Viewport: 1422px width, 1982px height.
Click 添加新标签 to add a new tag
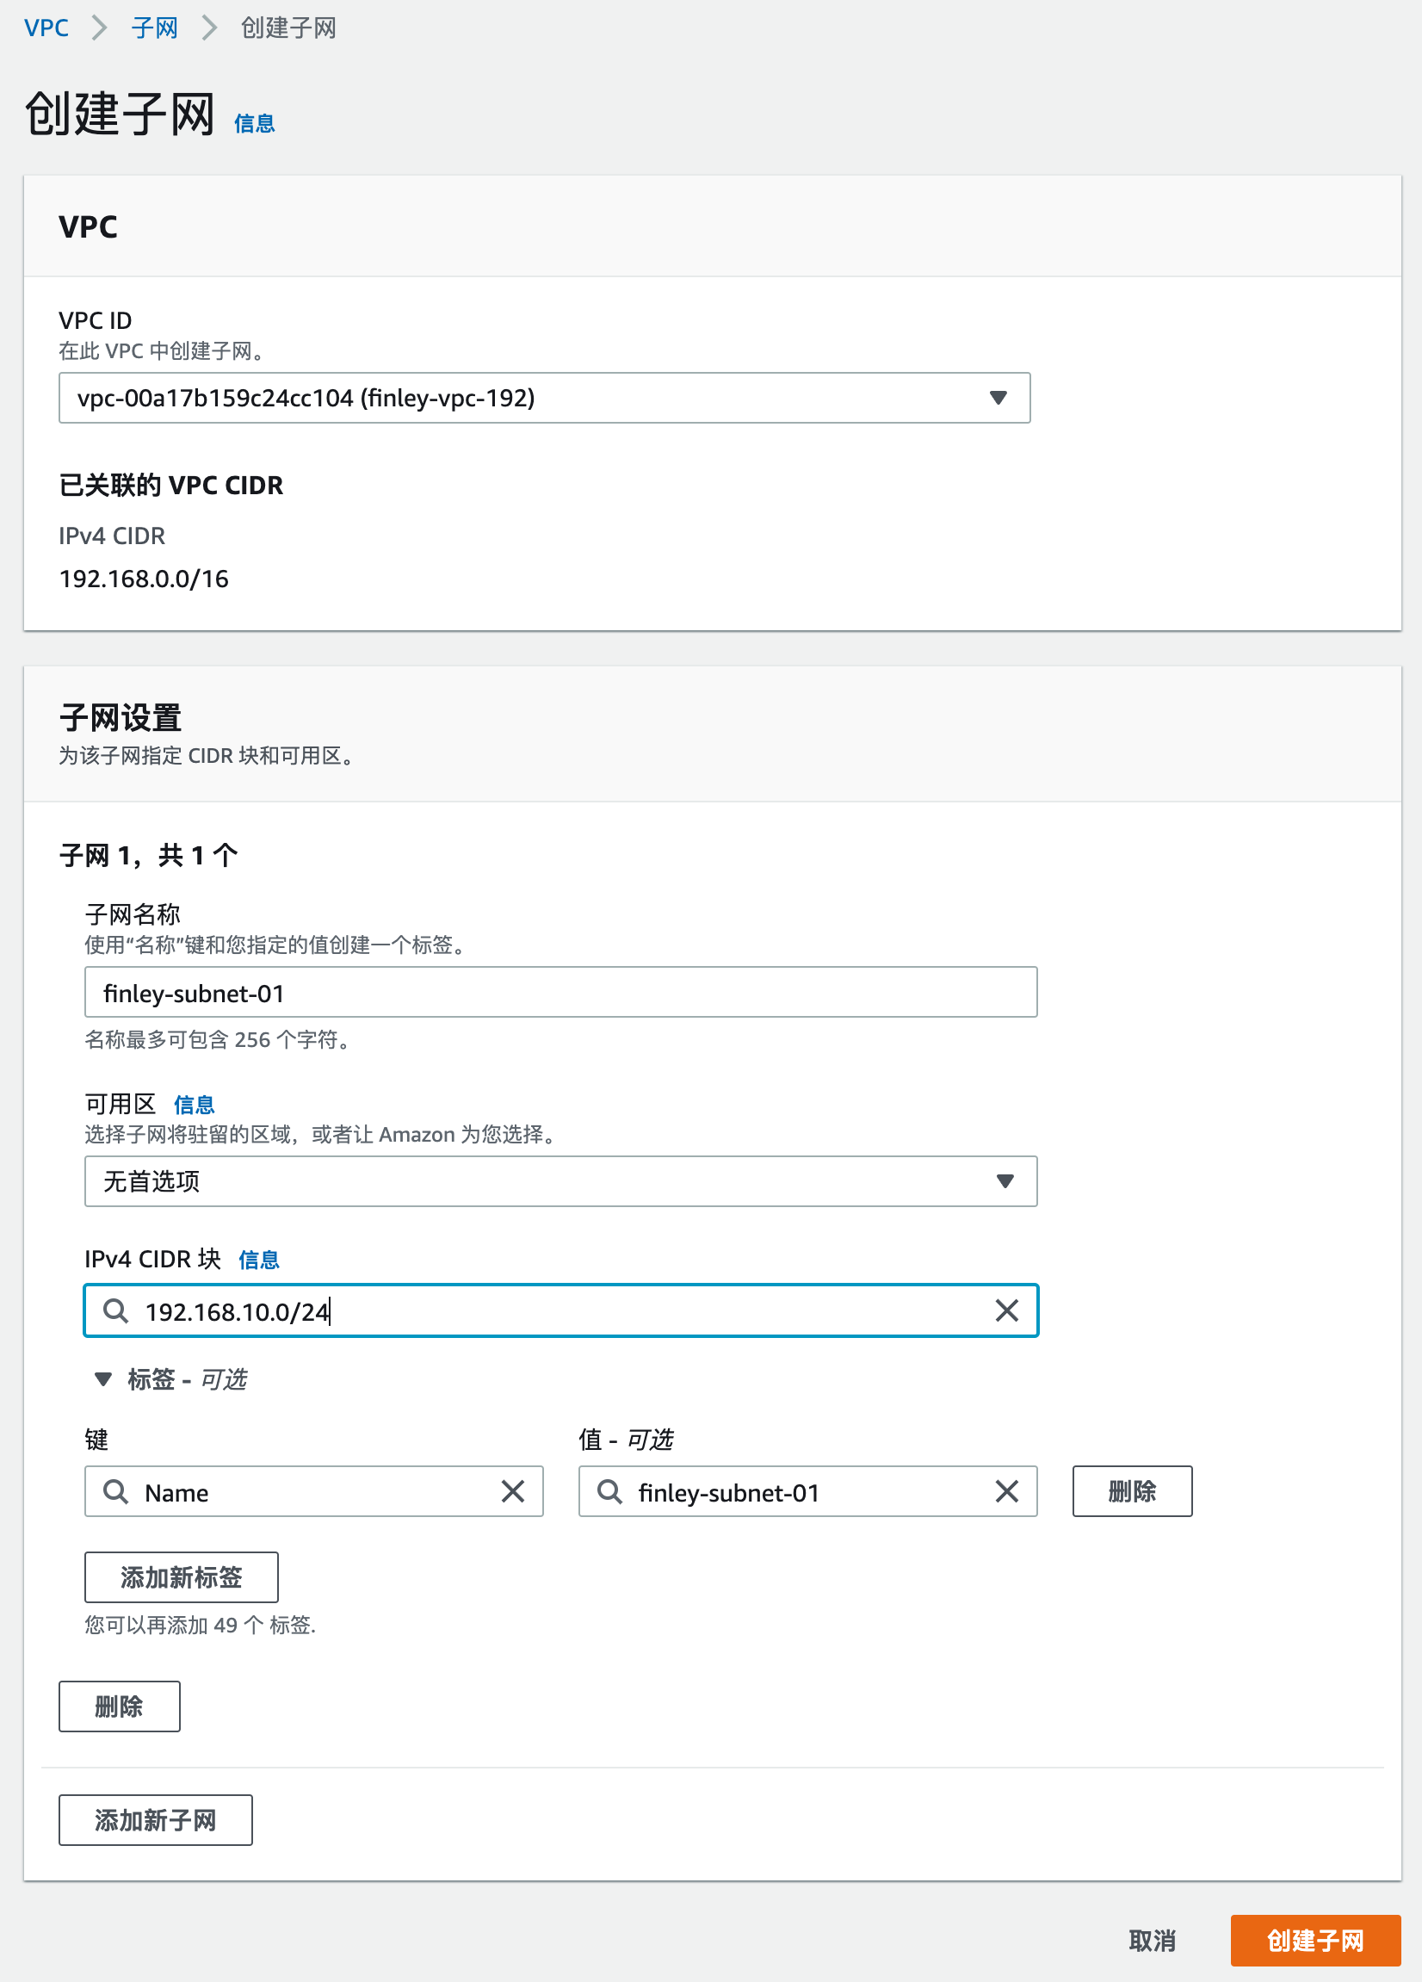(x=181, y=1576)
